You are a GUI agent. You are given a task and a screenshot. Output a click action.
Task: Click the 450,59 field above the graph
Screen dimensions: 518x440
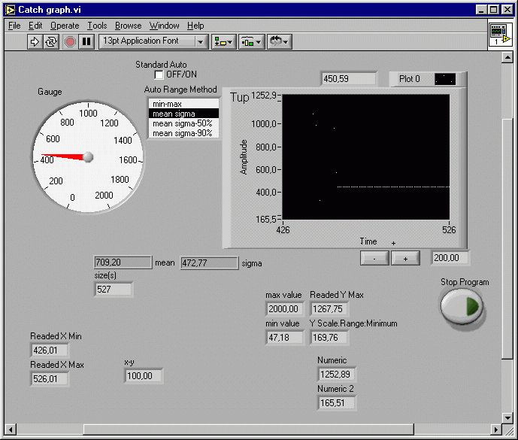(x=349, y=79)
